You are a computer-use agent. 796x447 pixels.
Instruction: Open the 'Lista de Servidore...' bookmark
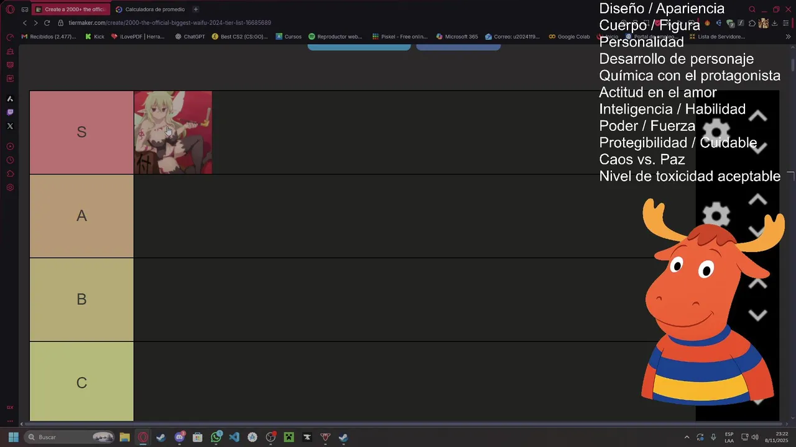click(717, 37)
